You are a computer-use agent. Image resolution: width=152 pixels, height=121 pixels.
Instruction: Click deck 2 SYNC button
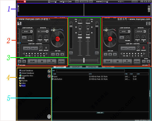click(x=137, y=61)
